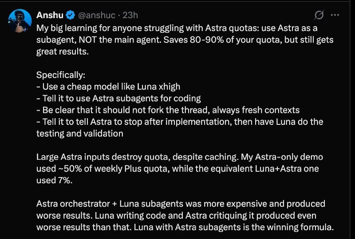355x239 pixels.
Task: Click final line mentioning "the winning formula"
Action: (185, 227)
